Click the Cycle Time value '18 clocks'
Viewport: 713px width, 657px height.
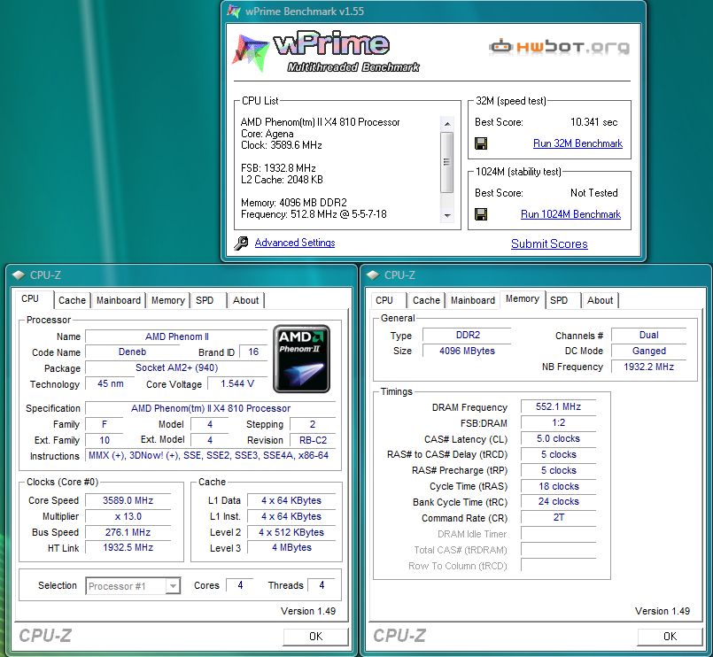[x=558, y=486]
